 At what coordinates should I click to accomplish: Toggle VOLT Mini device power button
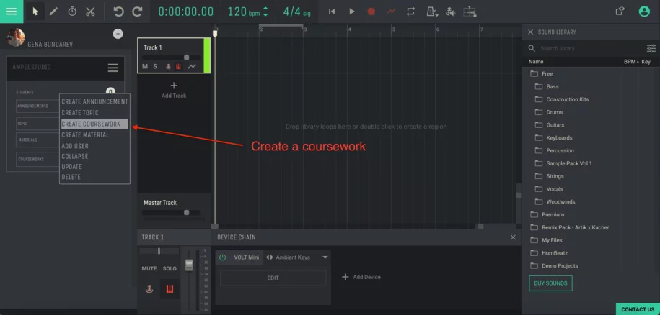click(223, 257)
